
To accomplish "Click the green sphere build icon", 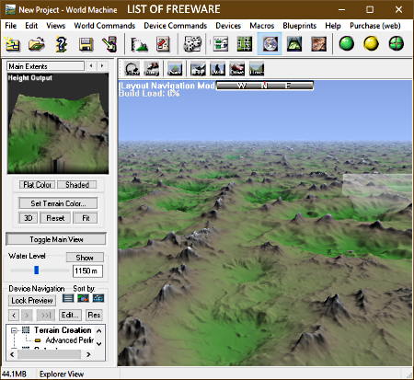I will 347,44.
